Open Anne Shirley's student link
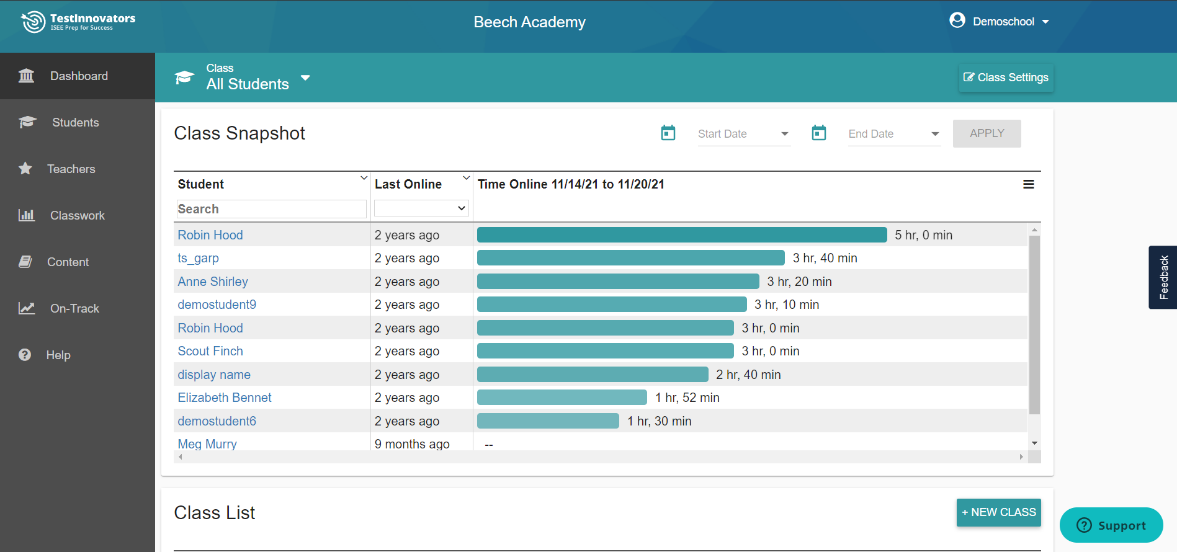The height and width of the screenshot is (552, 1177). tap(213, 282)
